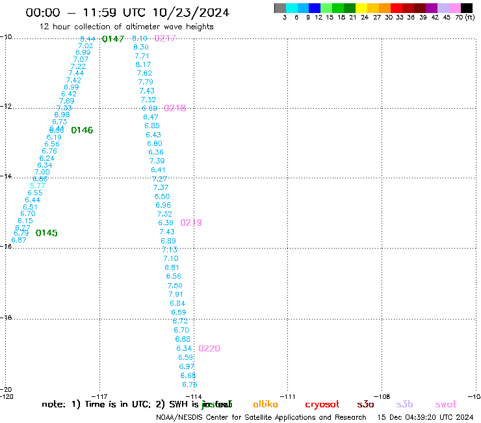Click the -111 longitude axis label
This screenshot has width=481, height=423.
click(288, 396)
